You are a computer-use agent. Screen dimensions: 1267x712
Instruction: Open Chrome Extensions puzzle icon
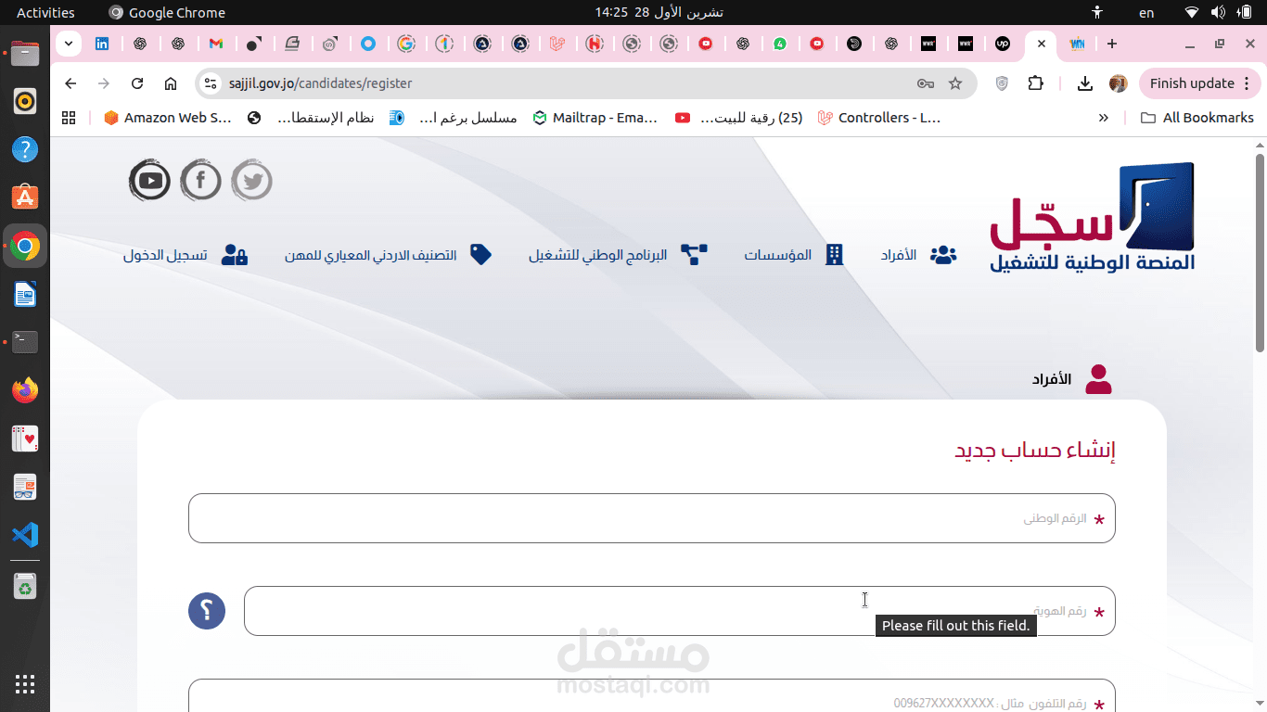(x=1036, y=83)
